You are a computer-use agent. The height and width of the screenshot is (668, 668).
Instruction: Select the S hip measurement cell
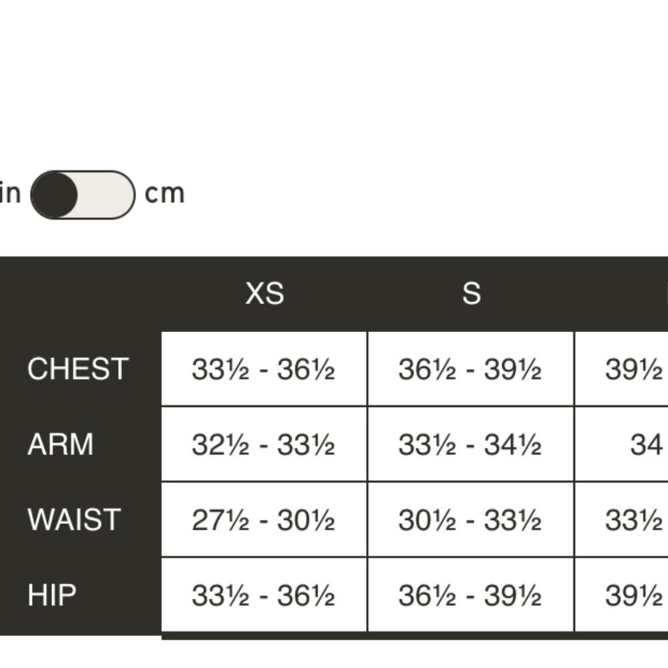click(x=470, y=595)
